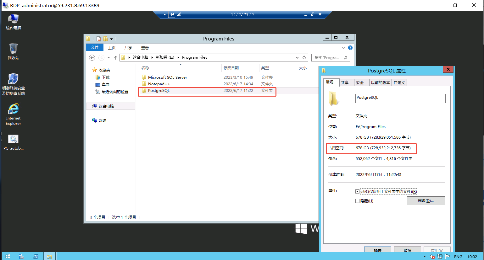Open the RDP connection bar dropdown arrow
This screenshot has width=484, height=260.
click(165, 14)
